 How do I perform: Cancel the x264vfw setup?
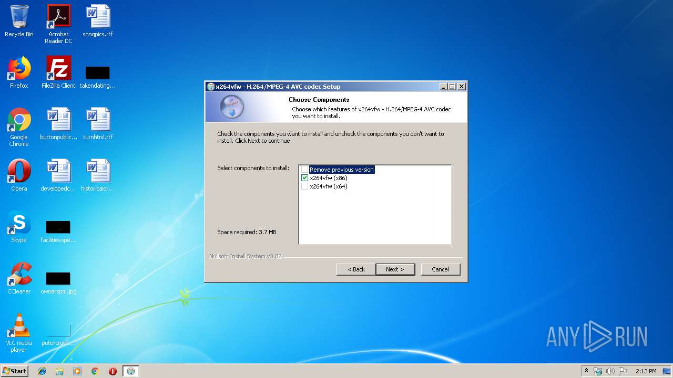click(x=441, y=269)
